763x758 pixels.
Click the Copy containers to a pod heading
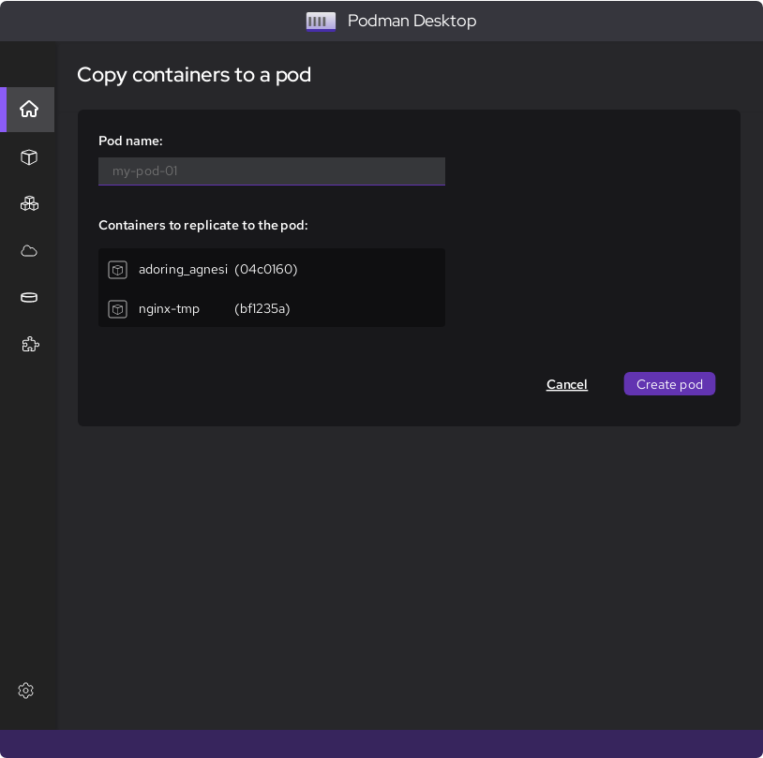click(194, 75)
